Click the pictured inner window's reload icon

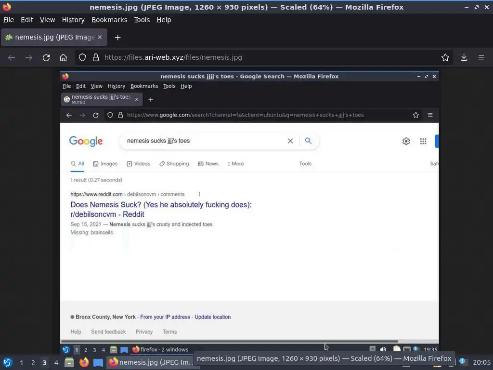coord(96,115)
